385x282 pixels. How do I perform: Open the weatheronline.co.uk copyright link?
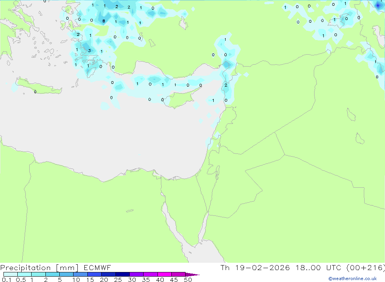pos(353,279)
